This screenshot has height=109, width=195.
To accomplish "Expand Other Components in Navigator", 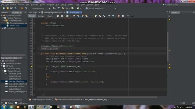I will [2, 63].
